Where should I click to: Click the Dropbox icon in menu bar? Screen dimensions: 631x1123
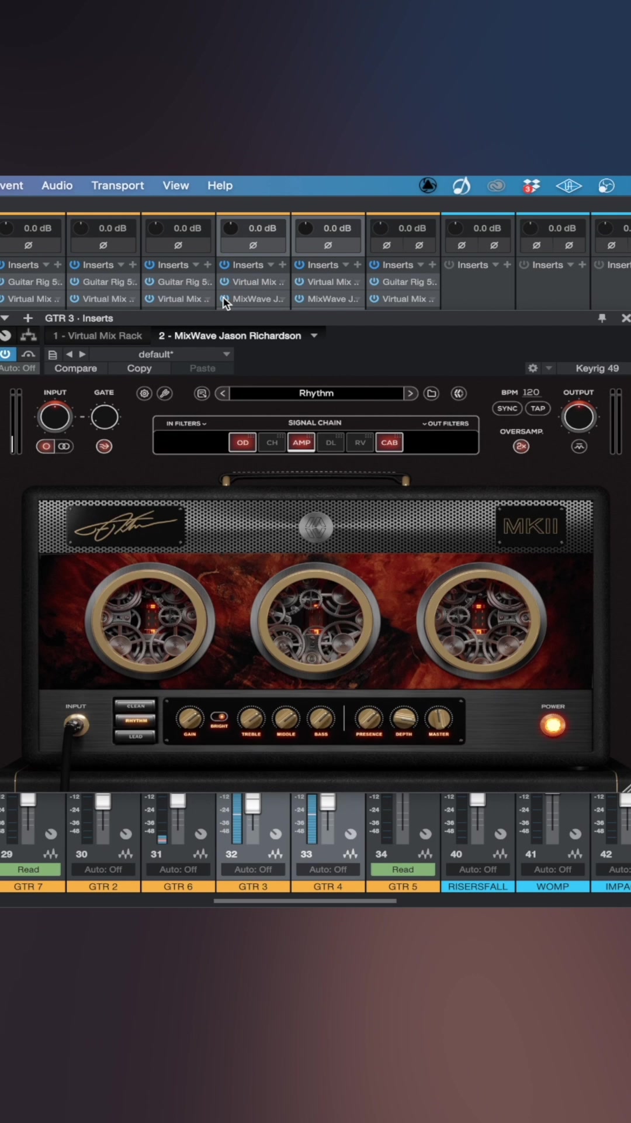pos(531,186)
